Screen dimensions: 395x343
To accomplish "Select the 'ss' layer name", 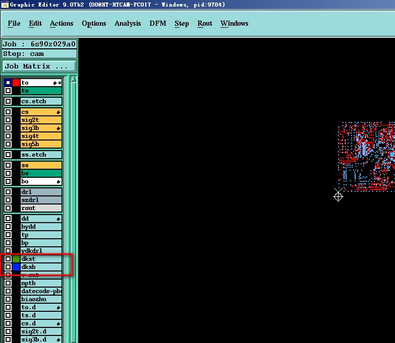I will pos(41,165).
